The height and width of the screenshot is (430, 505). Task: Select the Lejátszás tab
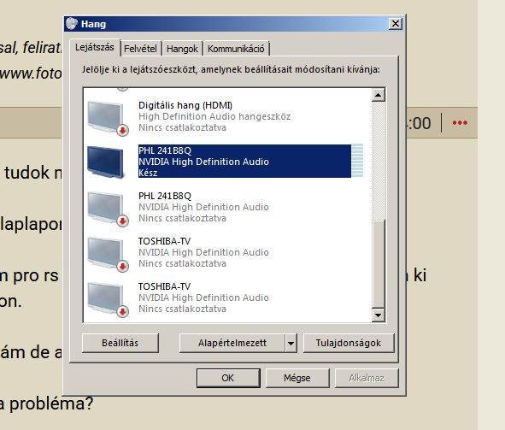pos(95,47)
